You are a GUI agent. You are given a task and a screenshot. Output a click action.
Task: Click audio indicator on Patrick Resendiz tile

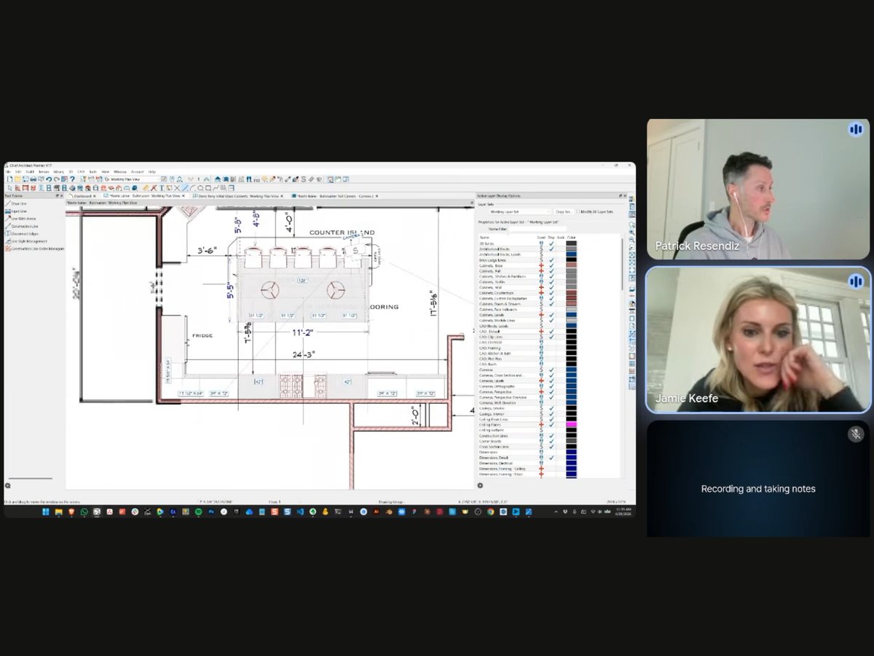pyautogui.click(x=855, y=130)
